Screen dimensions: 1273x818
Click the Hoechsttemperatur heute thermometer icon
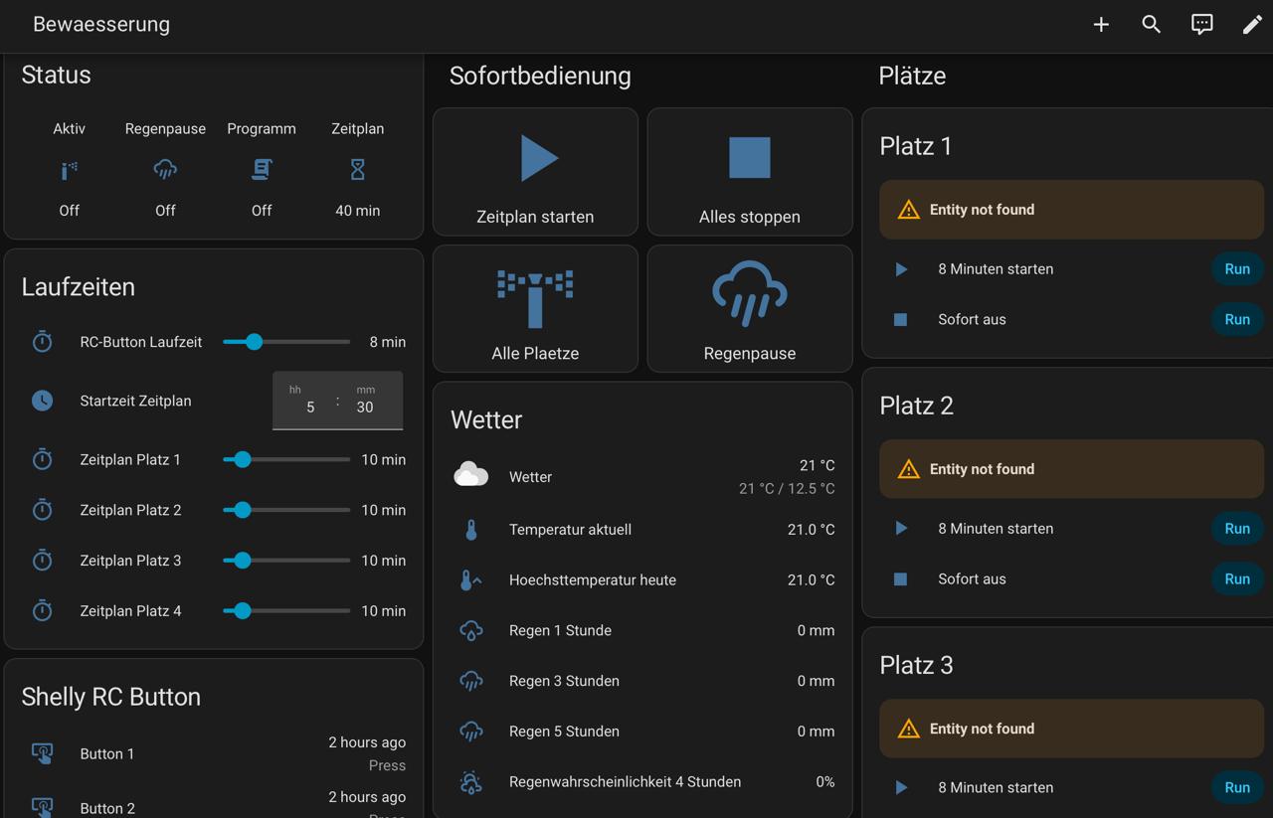(x=471, y=580)
